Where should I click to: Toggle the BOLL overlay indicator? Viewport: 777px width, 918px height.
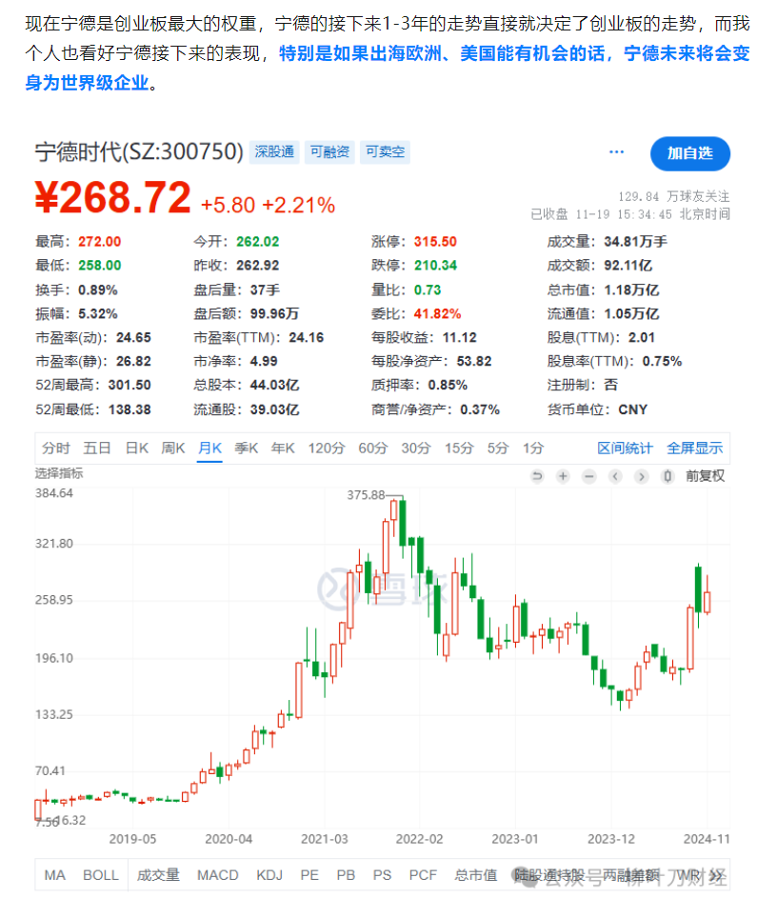click(101, 875)
